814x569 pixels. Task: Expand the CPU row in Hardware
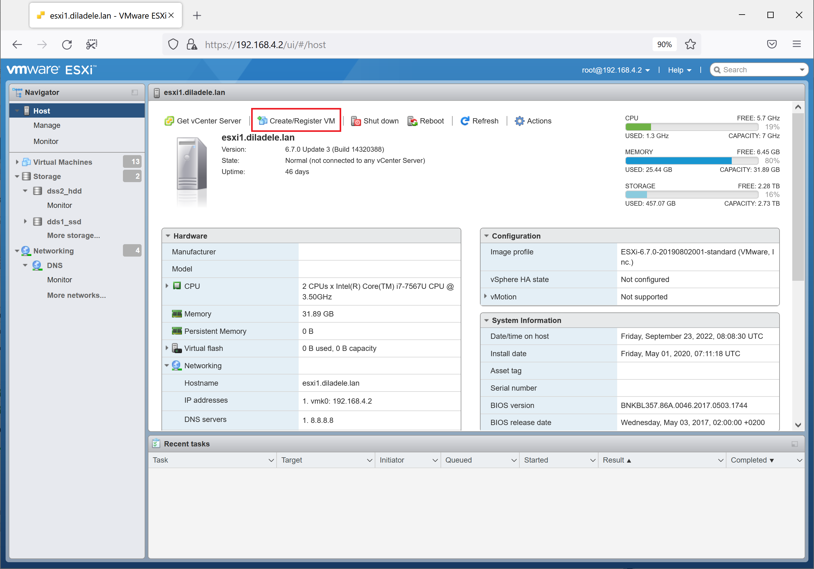click(167, 285)
